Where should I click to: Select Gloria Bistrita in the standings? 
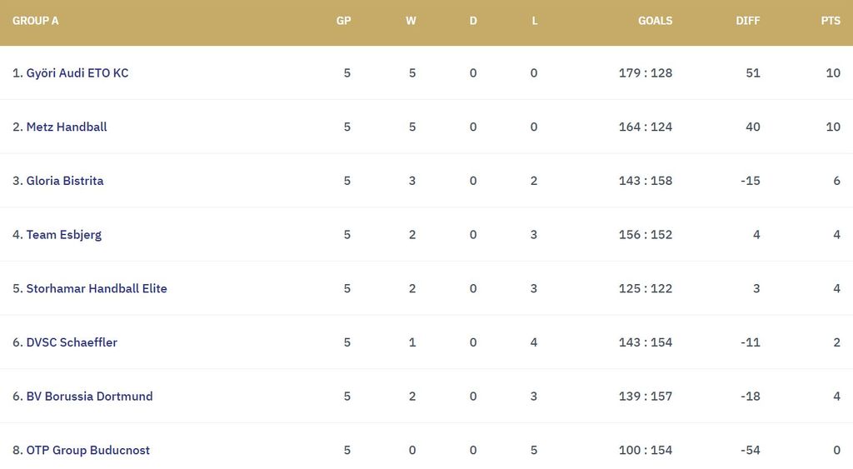(x=65, y=181)
